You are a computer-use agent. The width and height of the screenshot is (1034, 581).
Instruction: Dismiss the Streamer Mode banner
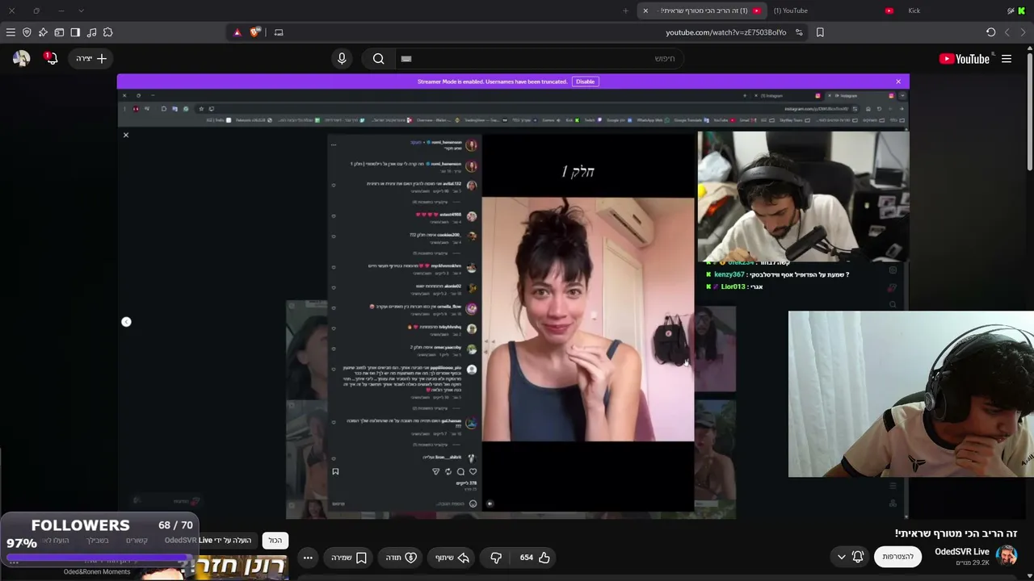click(x=898, y=82)
